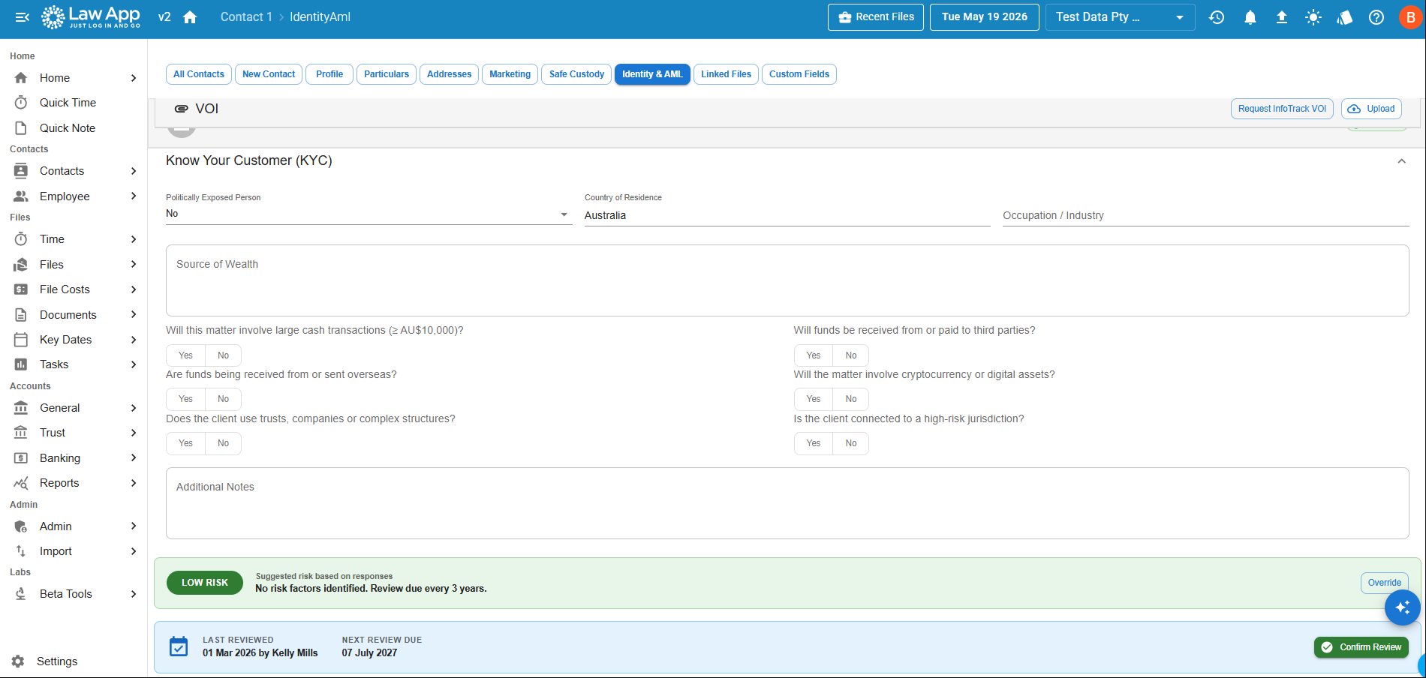Click the VOI attachment link icon
The image size is (1426, 678).
coord(181,109)
